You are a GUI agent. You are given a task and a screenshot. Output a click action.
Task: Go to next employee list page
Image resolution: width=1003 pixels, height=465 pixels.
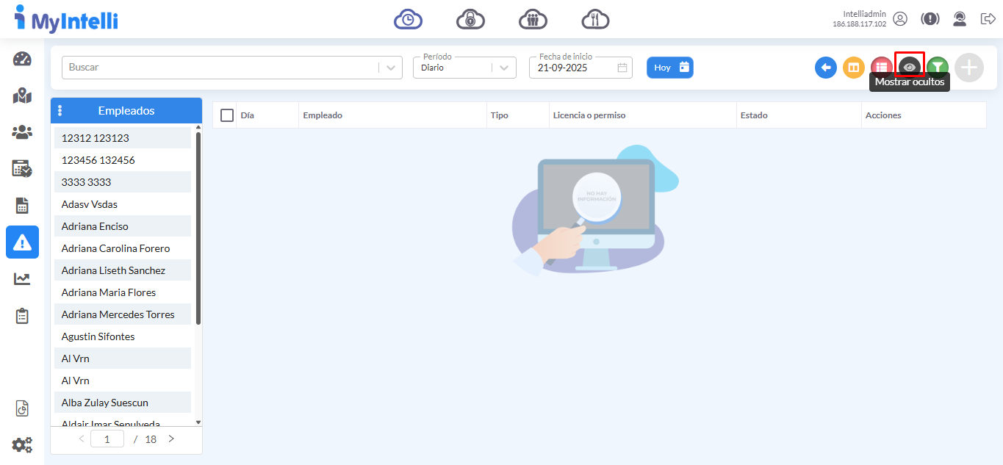point(171,439)
